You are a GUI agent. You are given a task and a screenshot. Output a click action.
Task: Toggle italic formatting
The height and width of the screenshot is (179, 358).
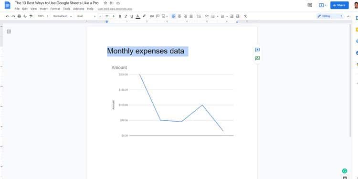126,16
